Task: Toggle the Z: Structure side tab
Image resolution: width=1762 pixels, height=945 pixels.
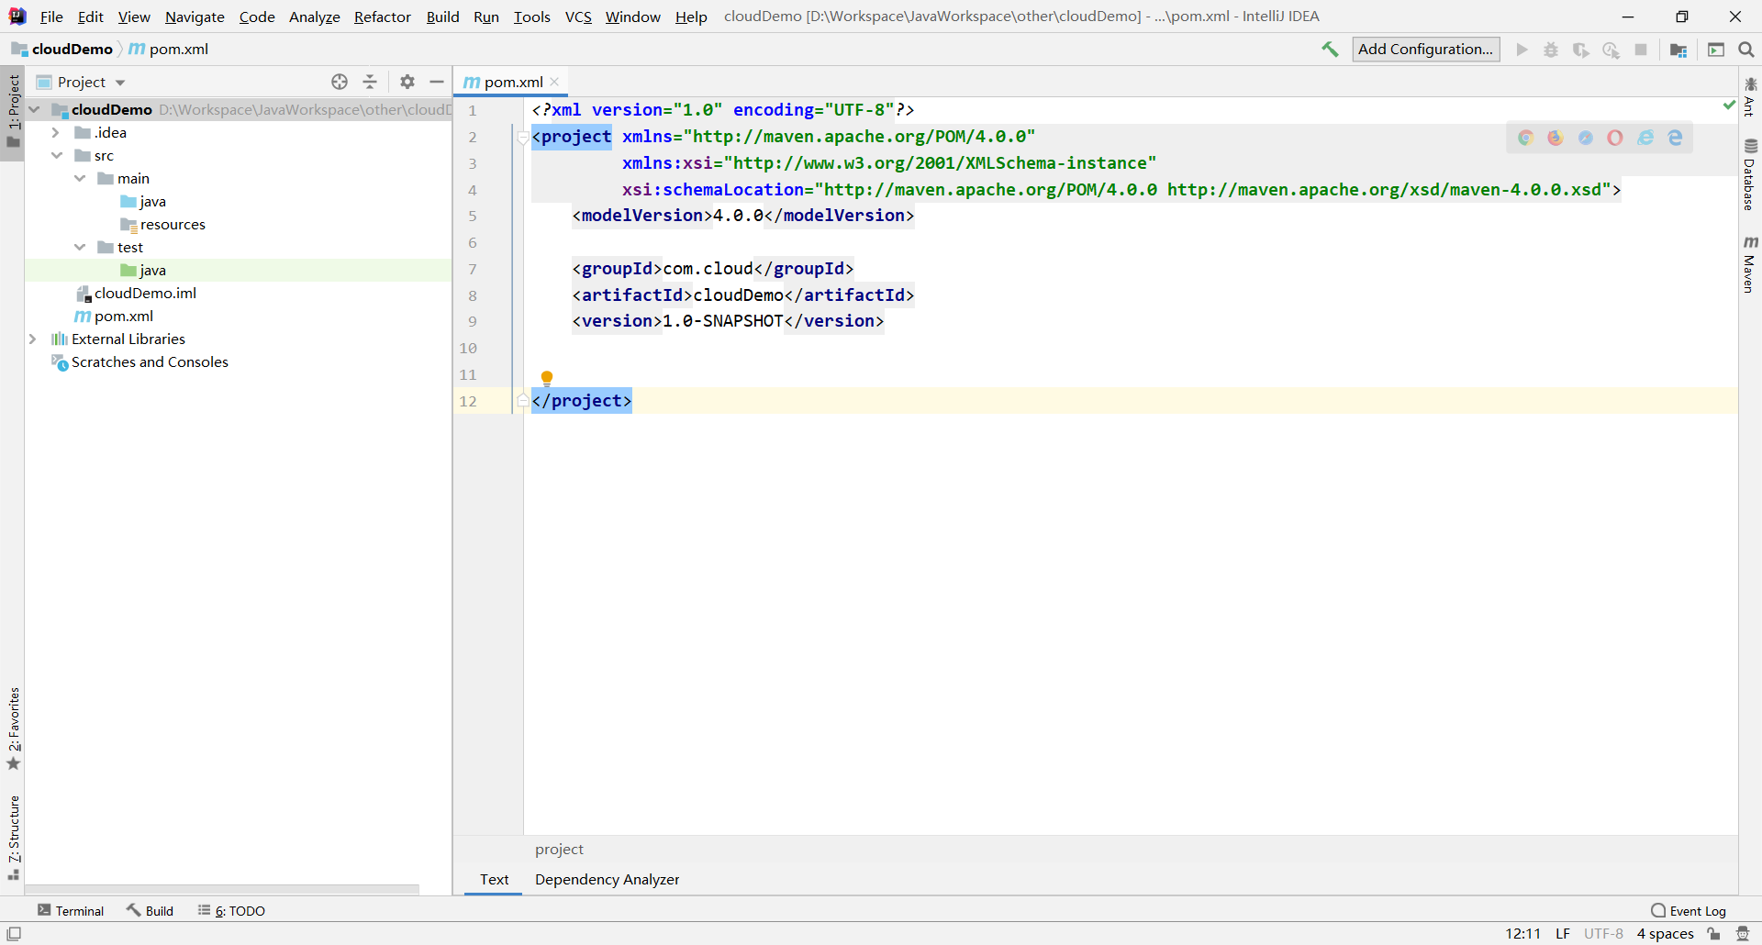Action: [13, 837]
